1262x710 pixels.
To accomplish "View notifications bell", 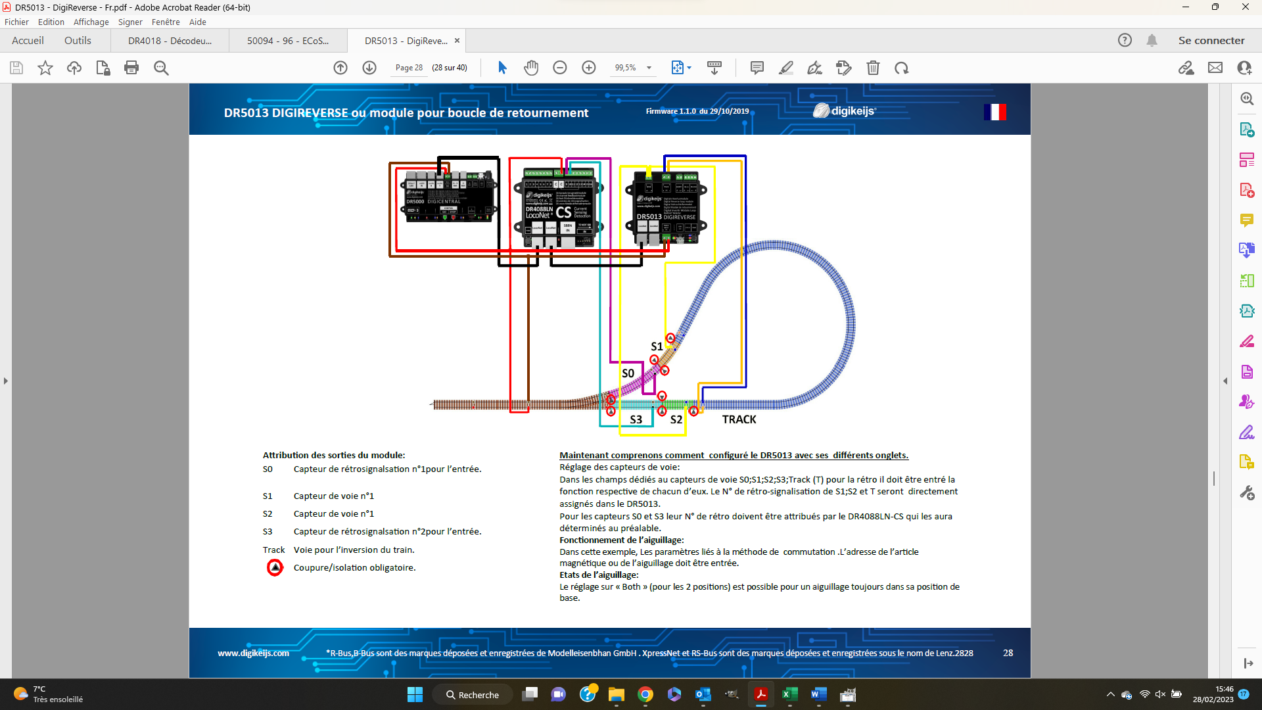I will 1152,41.
